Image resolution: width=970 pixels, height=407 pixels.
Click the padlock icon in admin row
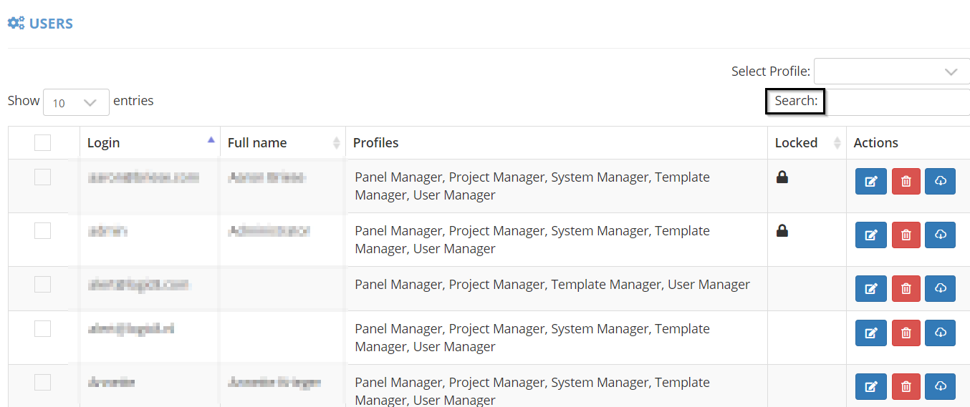tap(782, 230)
